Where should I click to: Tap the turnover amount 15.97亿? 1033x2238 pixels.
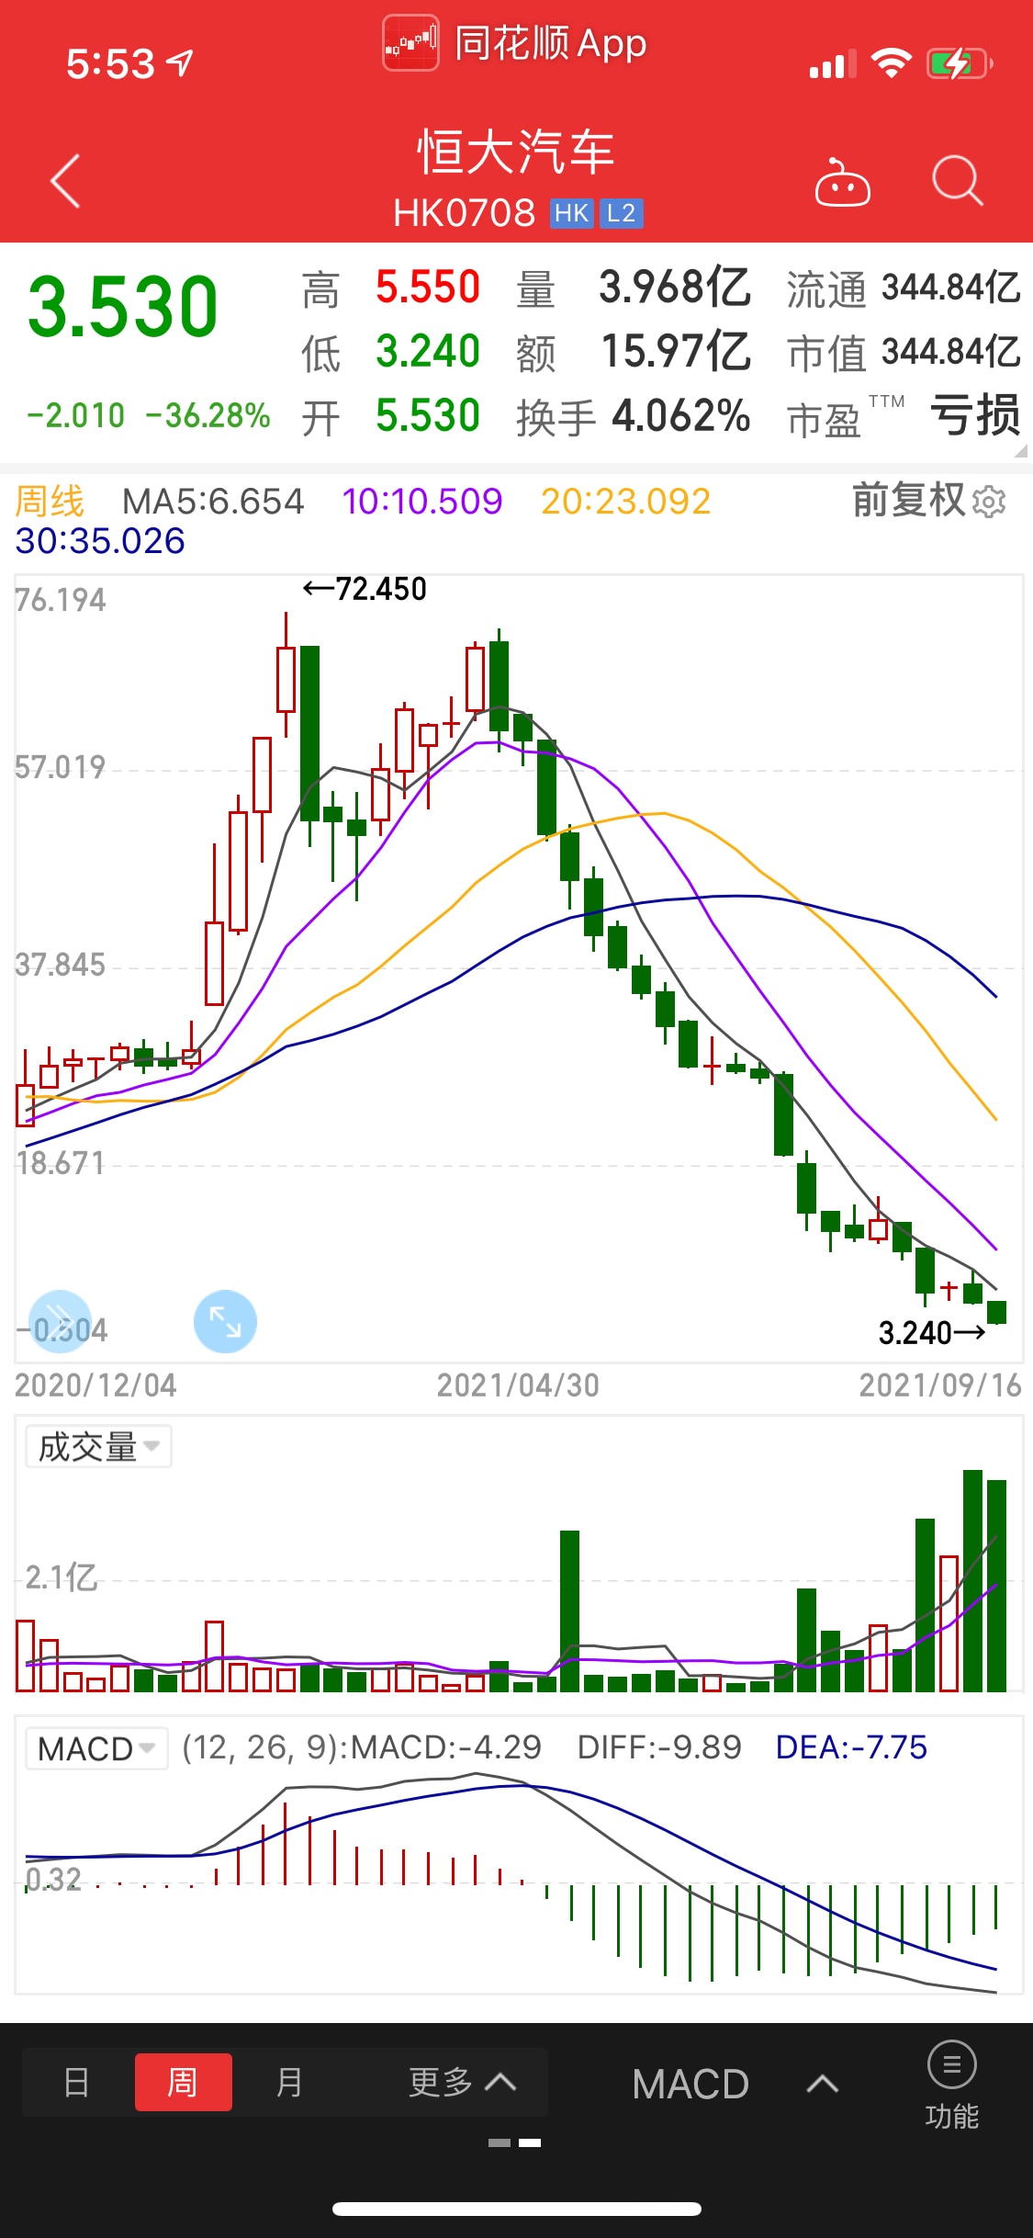676,352
